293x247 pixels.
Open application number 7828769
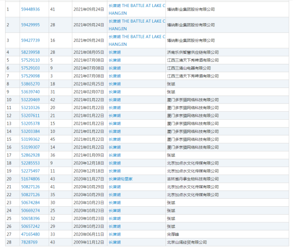pos(29,242)
